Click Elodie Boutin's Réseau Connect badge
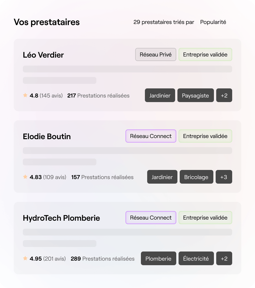Viewport: 255px width, 288px height. [151, 136]
